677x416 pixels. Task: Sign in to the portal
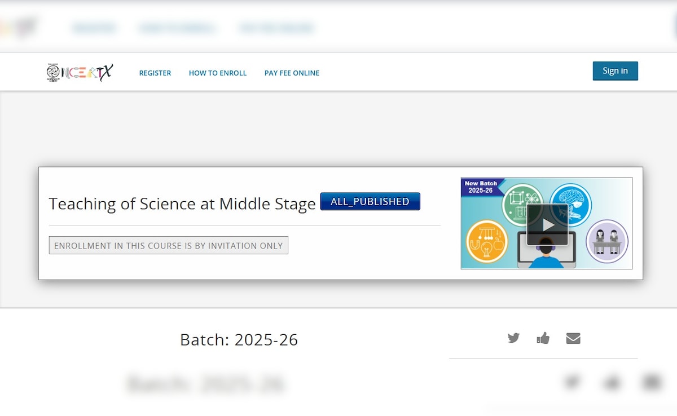(x=615, y=70)
